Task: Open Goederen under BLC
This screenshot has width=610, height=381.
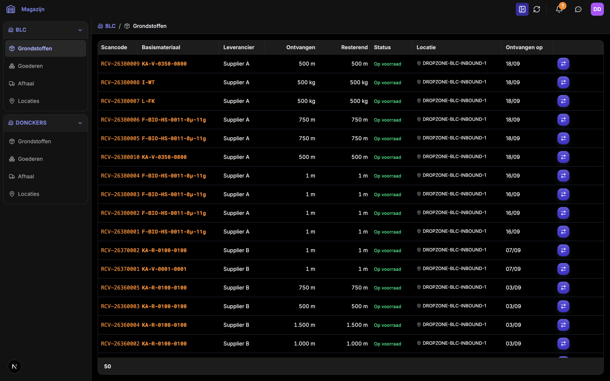Action: point(46,66)
